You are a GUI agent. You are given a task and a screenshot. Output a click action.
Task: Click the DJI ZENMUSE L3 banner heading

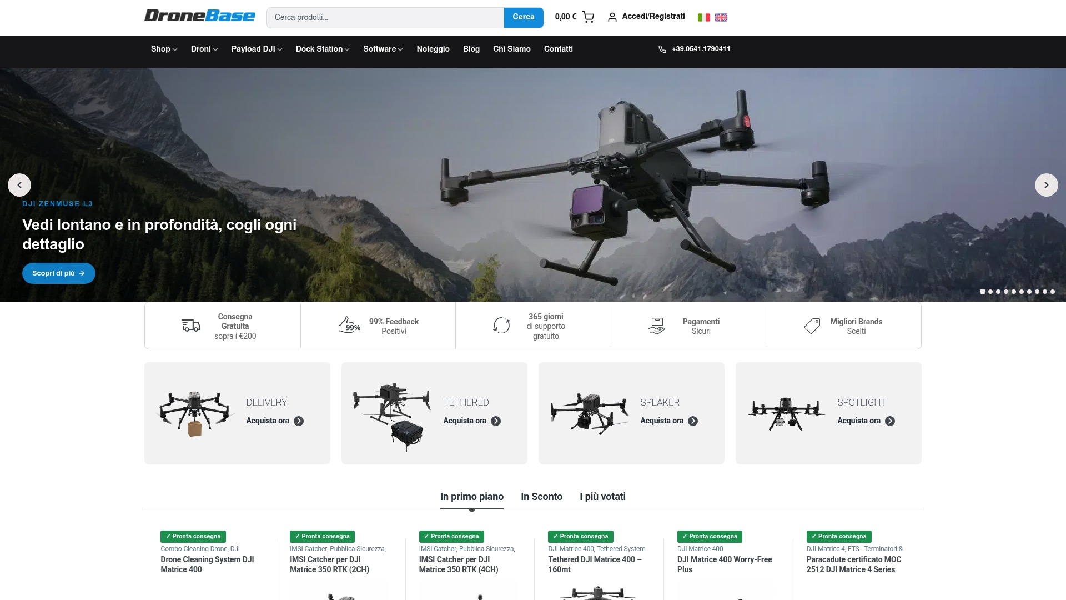[58, 204]
